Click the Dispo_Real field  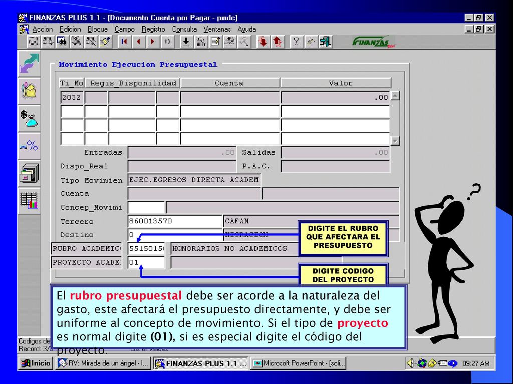point(182,166)
